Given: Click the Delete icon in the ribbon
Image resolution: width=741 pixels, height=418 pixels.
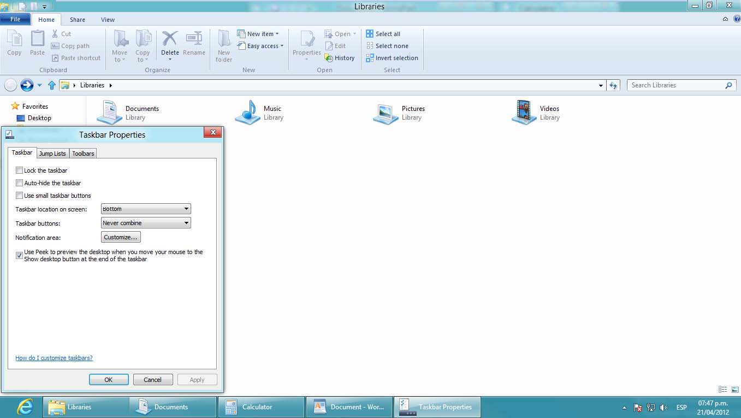Looking at the screenshot, I should tap(170, 39).
